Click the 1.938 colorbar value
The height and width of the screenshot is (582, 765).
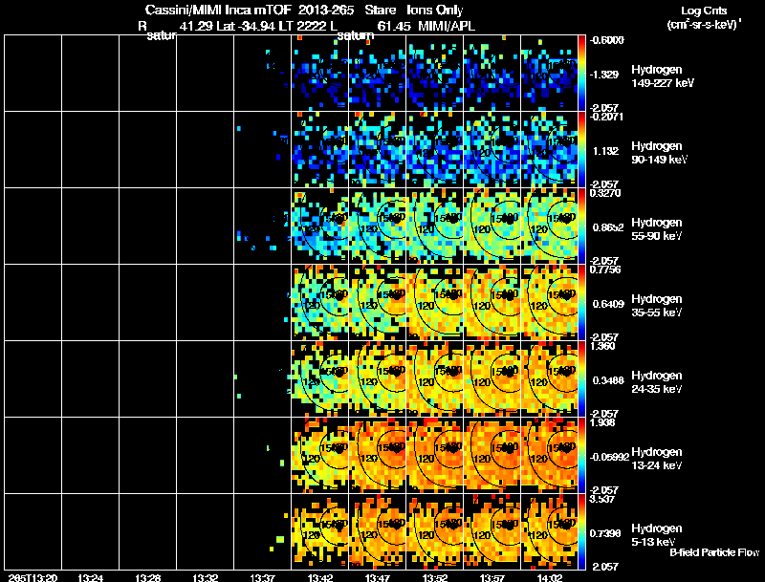tap(602, 422)
